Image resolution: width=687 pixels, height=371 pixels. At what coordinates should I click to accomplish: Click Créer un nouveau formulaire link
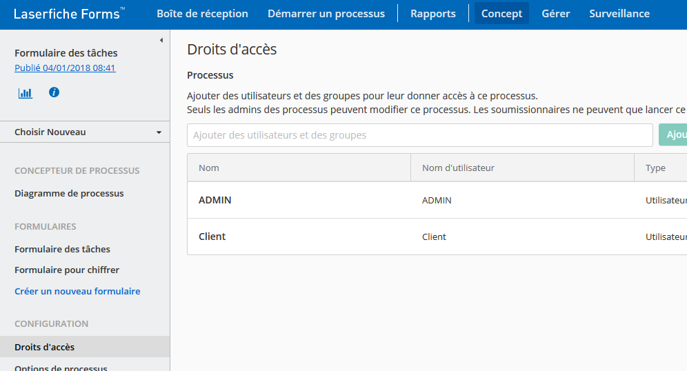pyautogui.click(x=77, y=291)
